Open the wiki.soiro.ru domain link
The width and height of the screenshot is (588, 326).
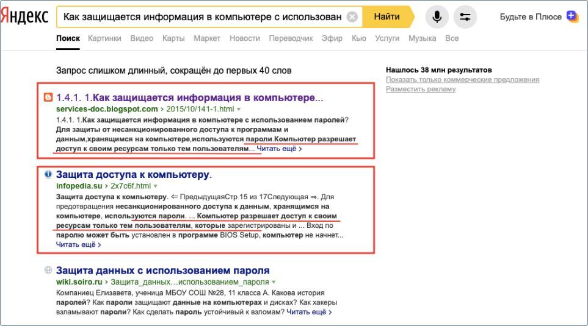[79, 282]
